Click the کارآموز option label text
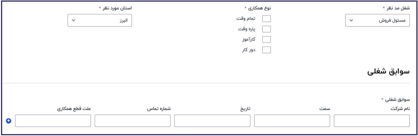The width and height of the screenshot is (418, 136). pos(249,39)
